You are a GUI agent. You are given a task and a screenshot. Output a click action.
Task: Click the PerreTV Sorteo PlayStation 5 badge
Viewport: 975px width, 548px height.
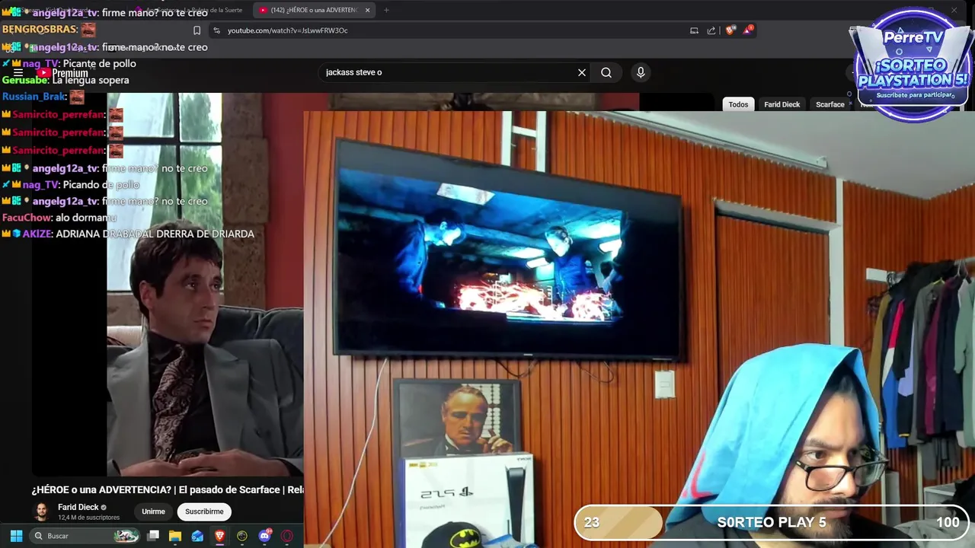click(912, 65)
